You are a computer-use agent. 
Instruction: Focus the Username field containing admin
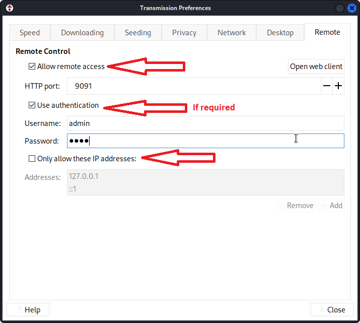point(205,123)
